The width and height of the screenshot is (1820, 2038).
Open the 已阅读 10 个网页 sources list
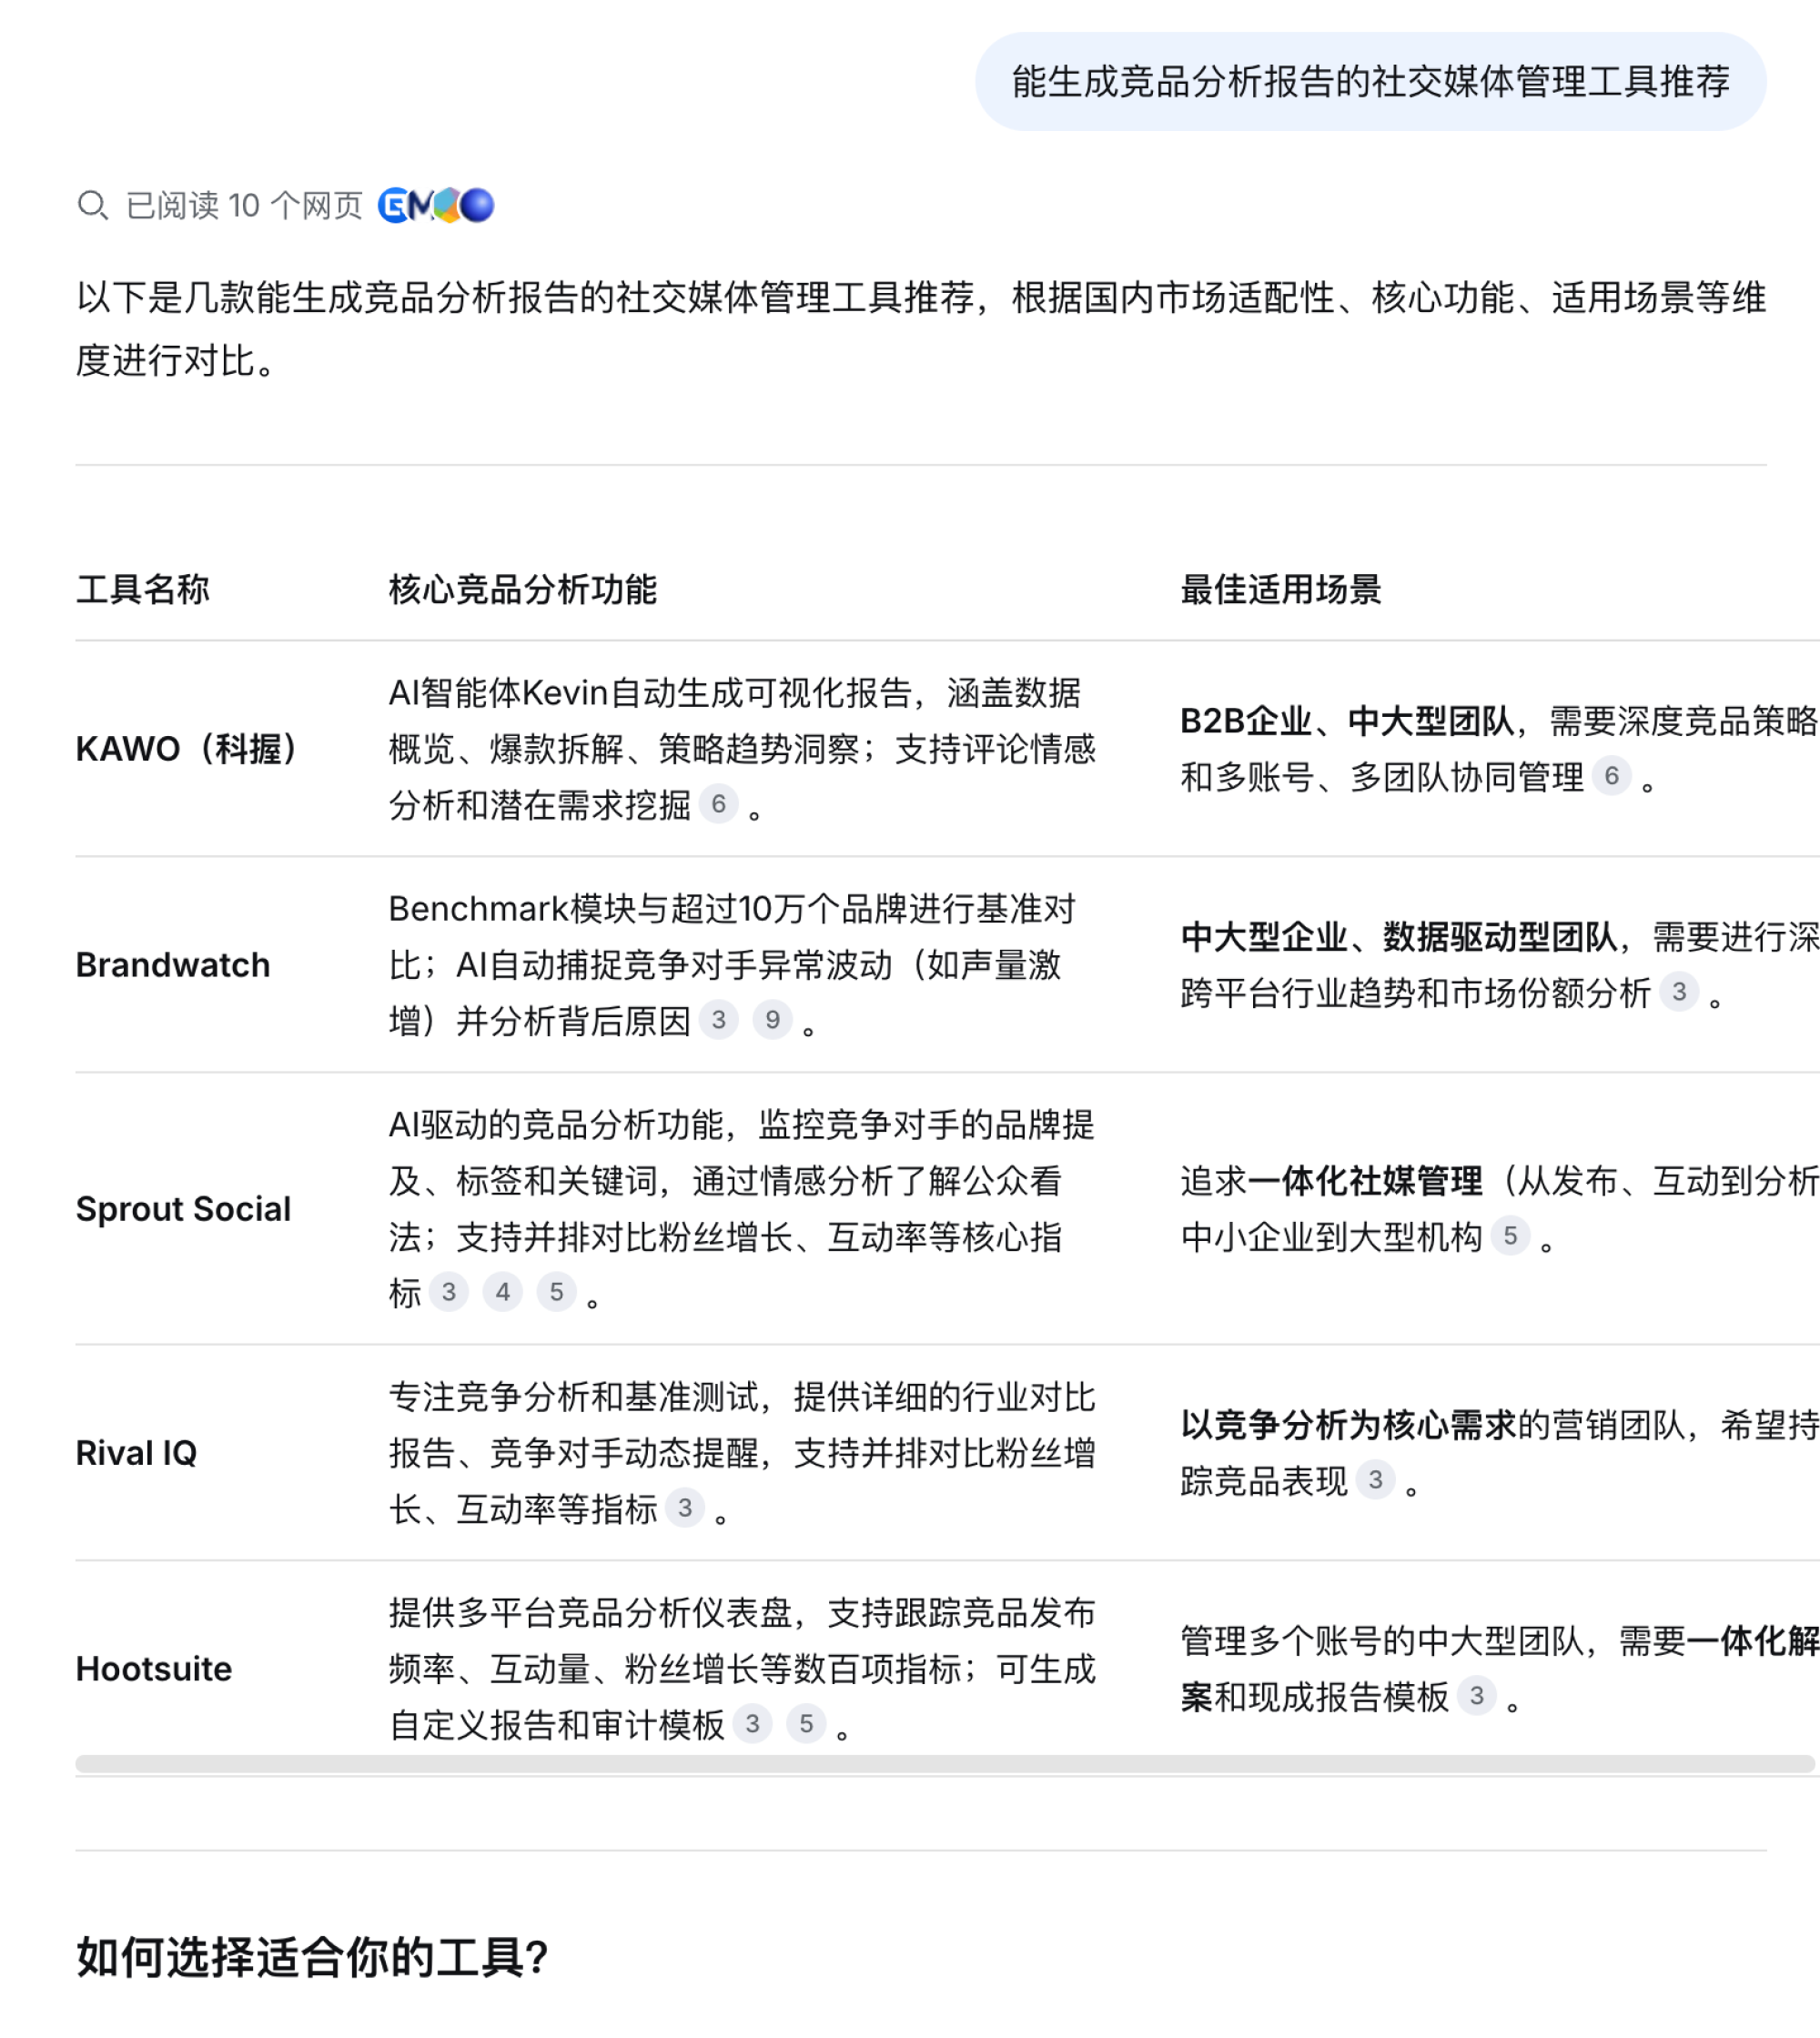tap(243, 205)
